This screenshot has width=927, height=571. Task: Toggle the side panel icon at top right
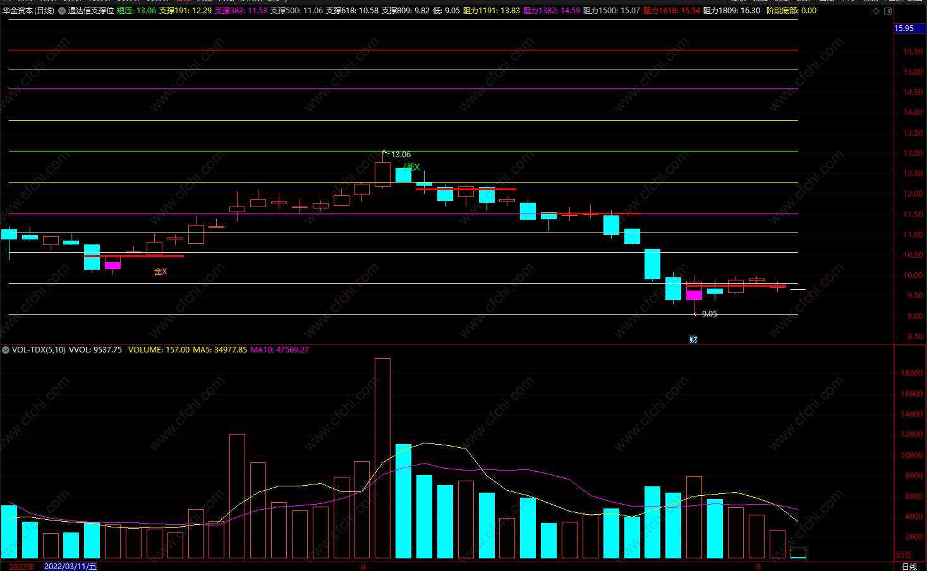[888, 11]
